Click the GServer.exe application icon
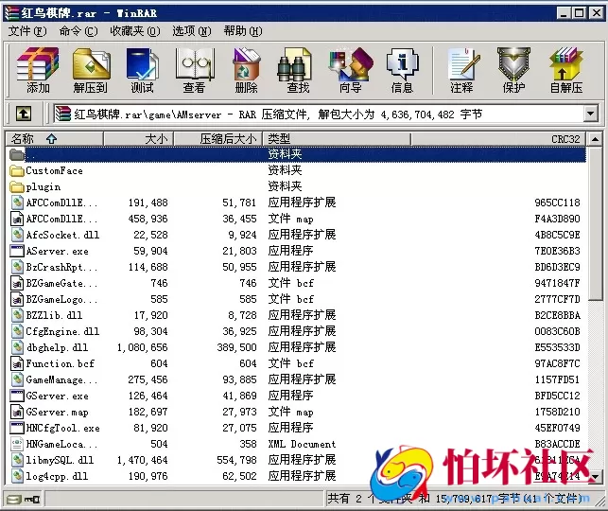This screenshot has width=608, height=511. [17, 396]
